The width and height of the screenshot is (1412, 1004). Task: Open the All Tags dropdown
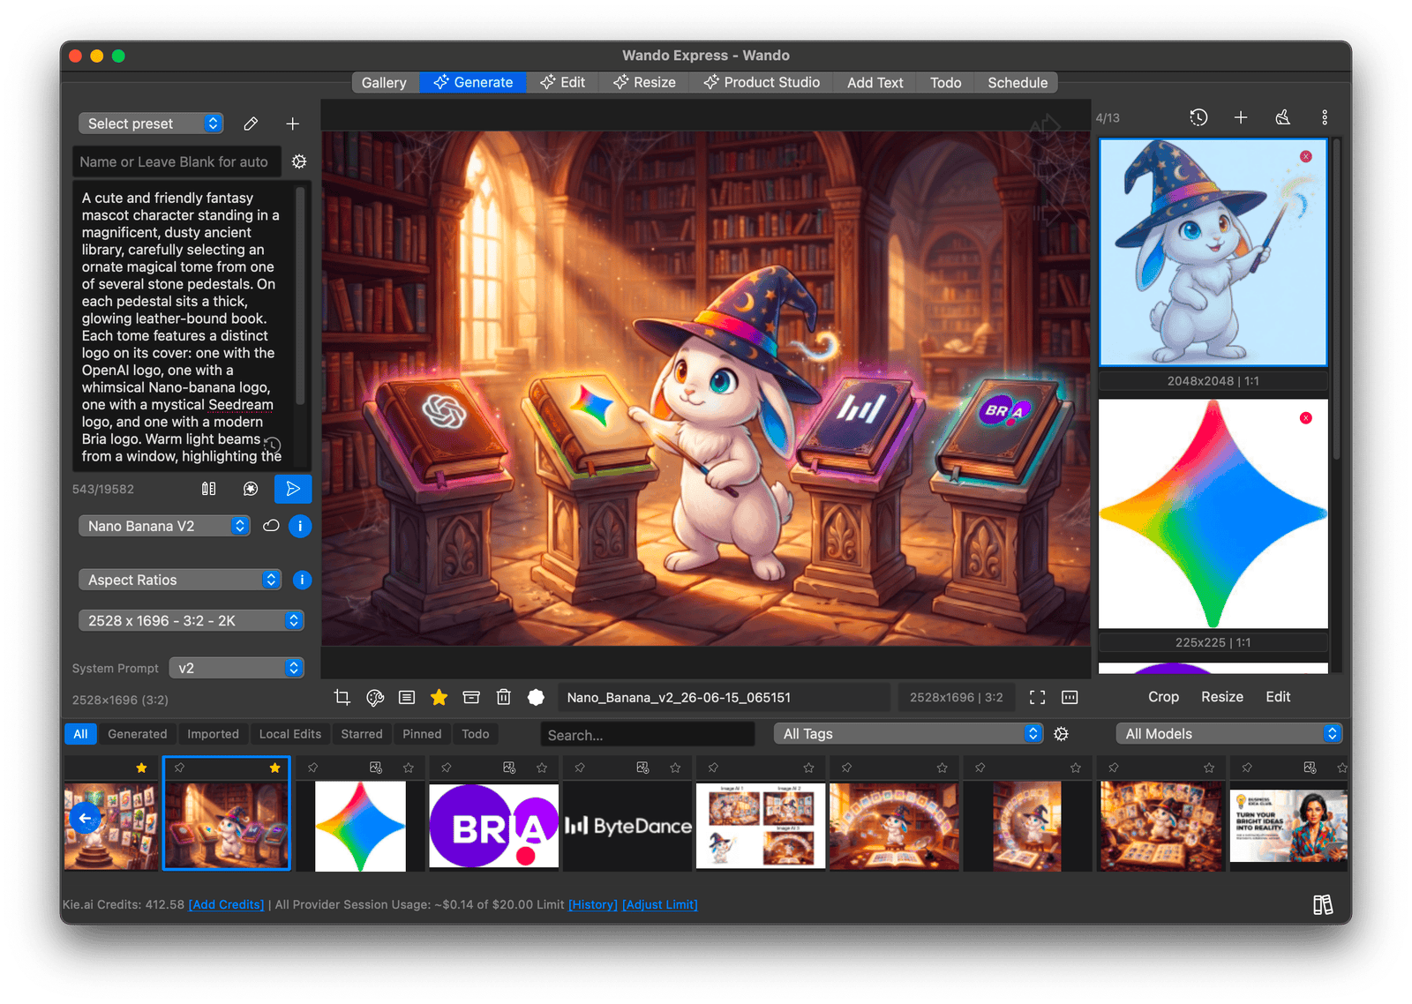(908, 734)
